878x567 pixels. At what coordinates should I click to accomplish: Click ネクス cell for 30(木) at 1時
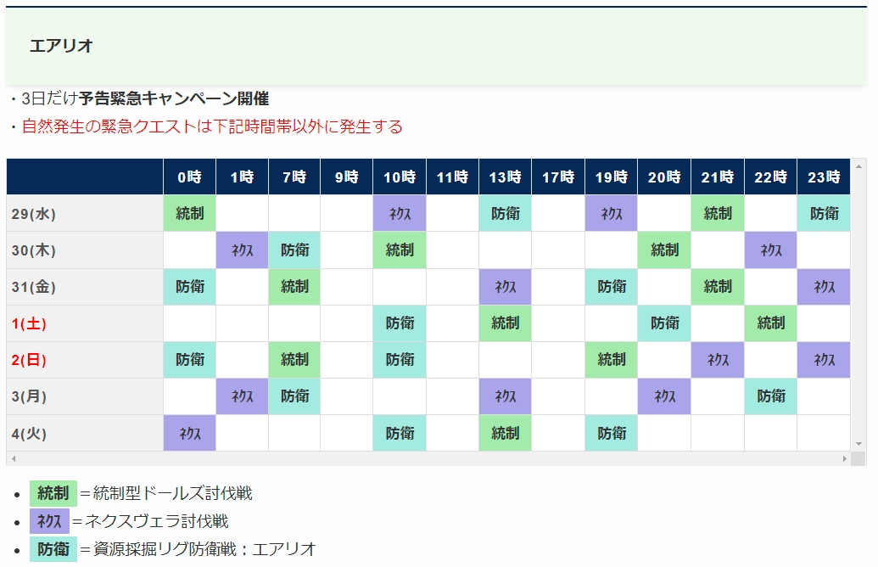click(x=242, y=250)
